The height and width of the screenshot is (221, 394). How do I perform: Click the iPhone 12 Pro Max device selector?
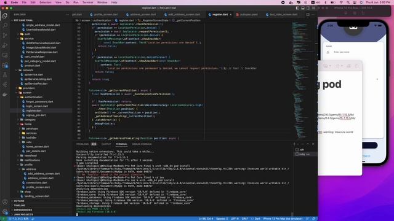pos(283,219)
